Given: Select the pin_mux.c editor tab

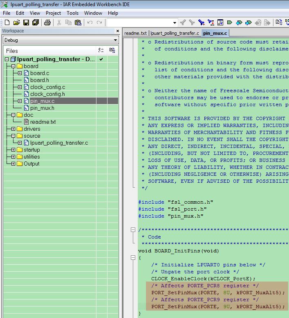Looking at the screenshot, I should coord(215,33).
